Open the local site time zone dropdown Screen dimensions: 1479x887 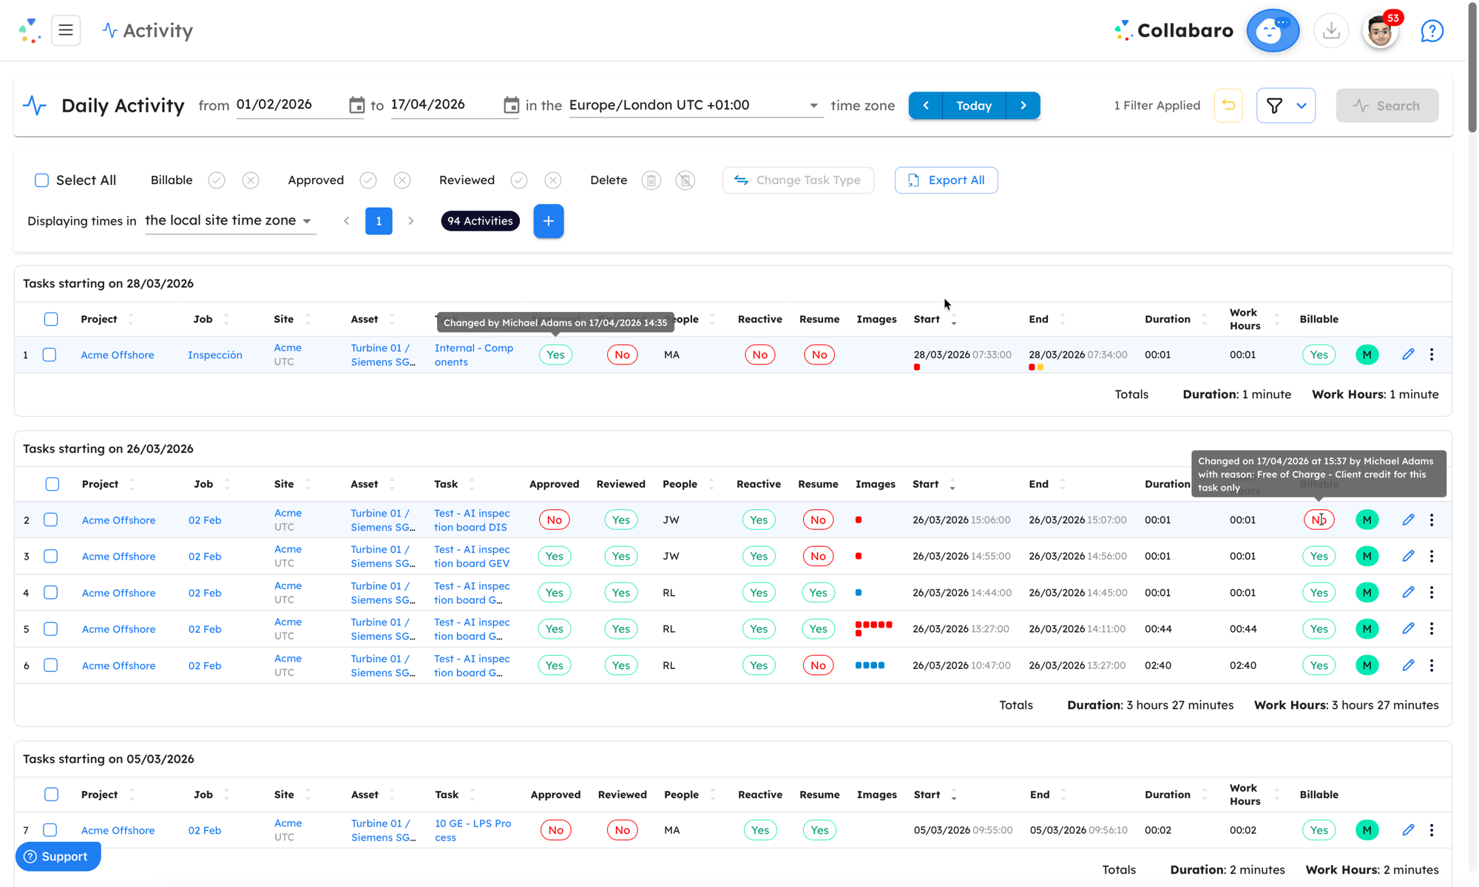pos(306,221)
